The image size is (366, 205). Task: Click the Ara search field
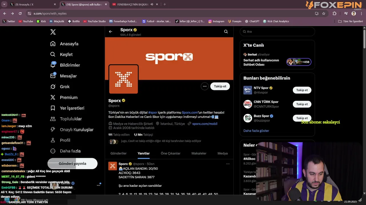click(x=277, y=32)
